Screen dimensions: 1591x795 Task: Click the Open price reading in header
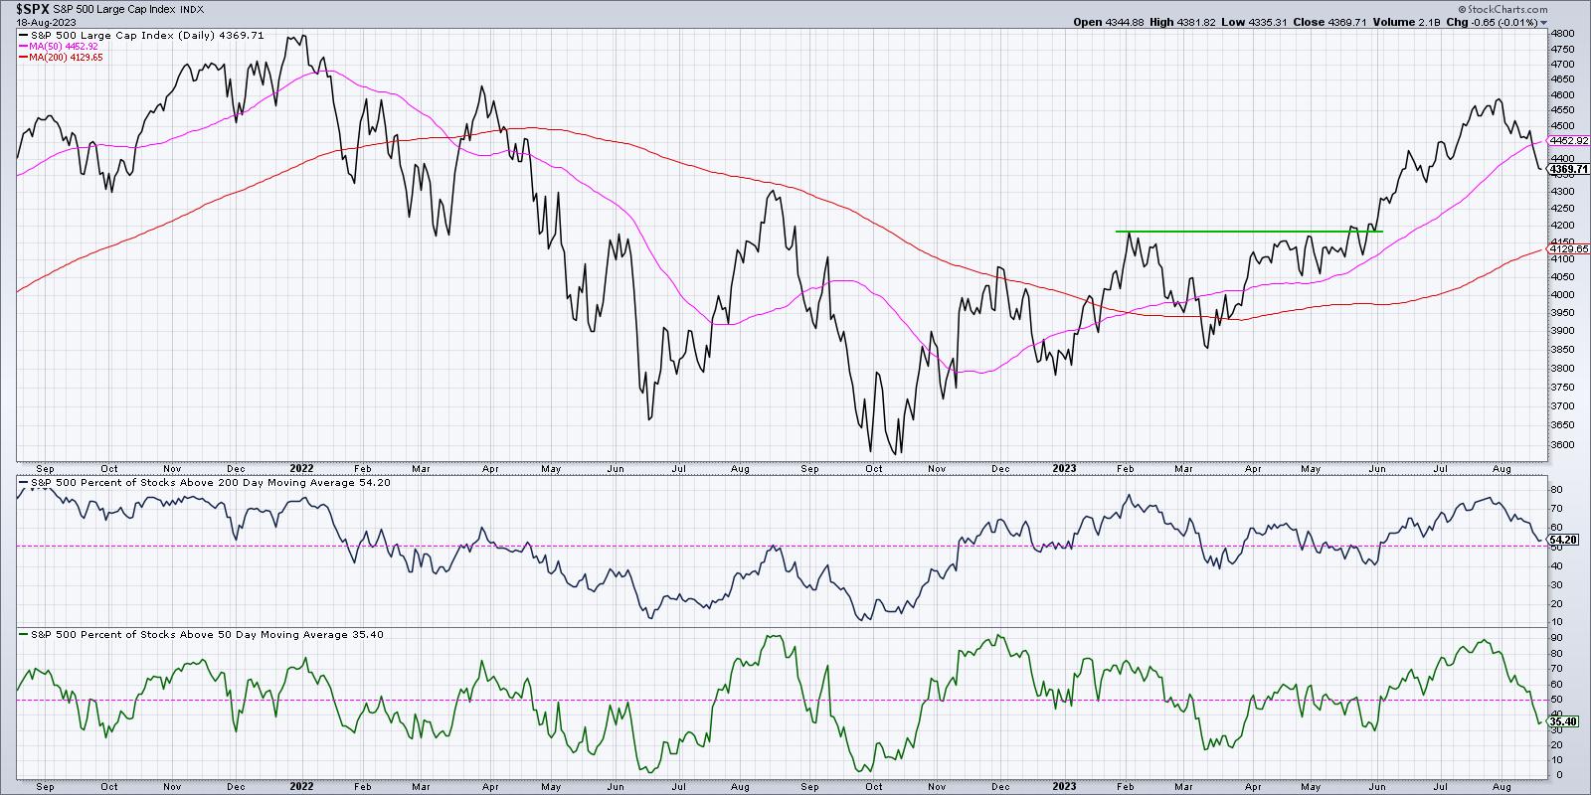1100,21
